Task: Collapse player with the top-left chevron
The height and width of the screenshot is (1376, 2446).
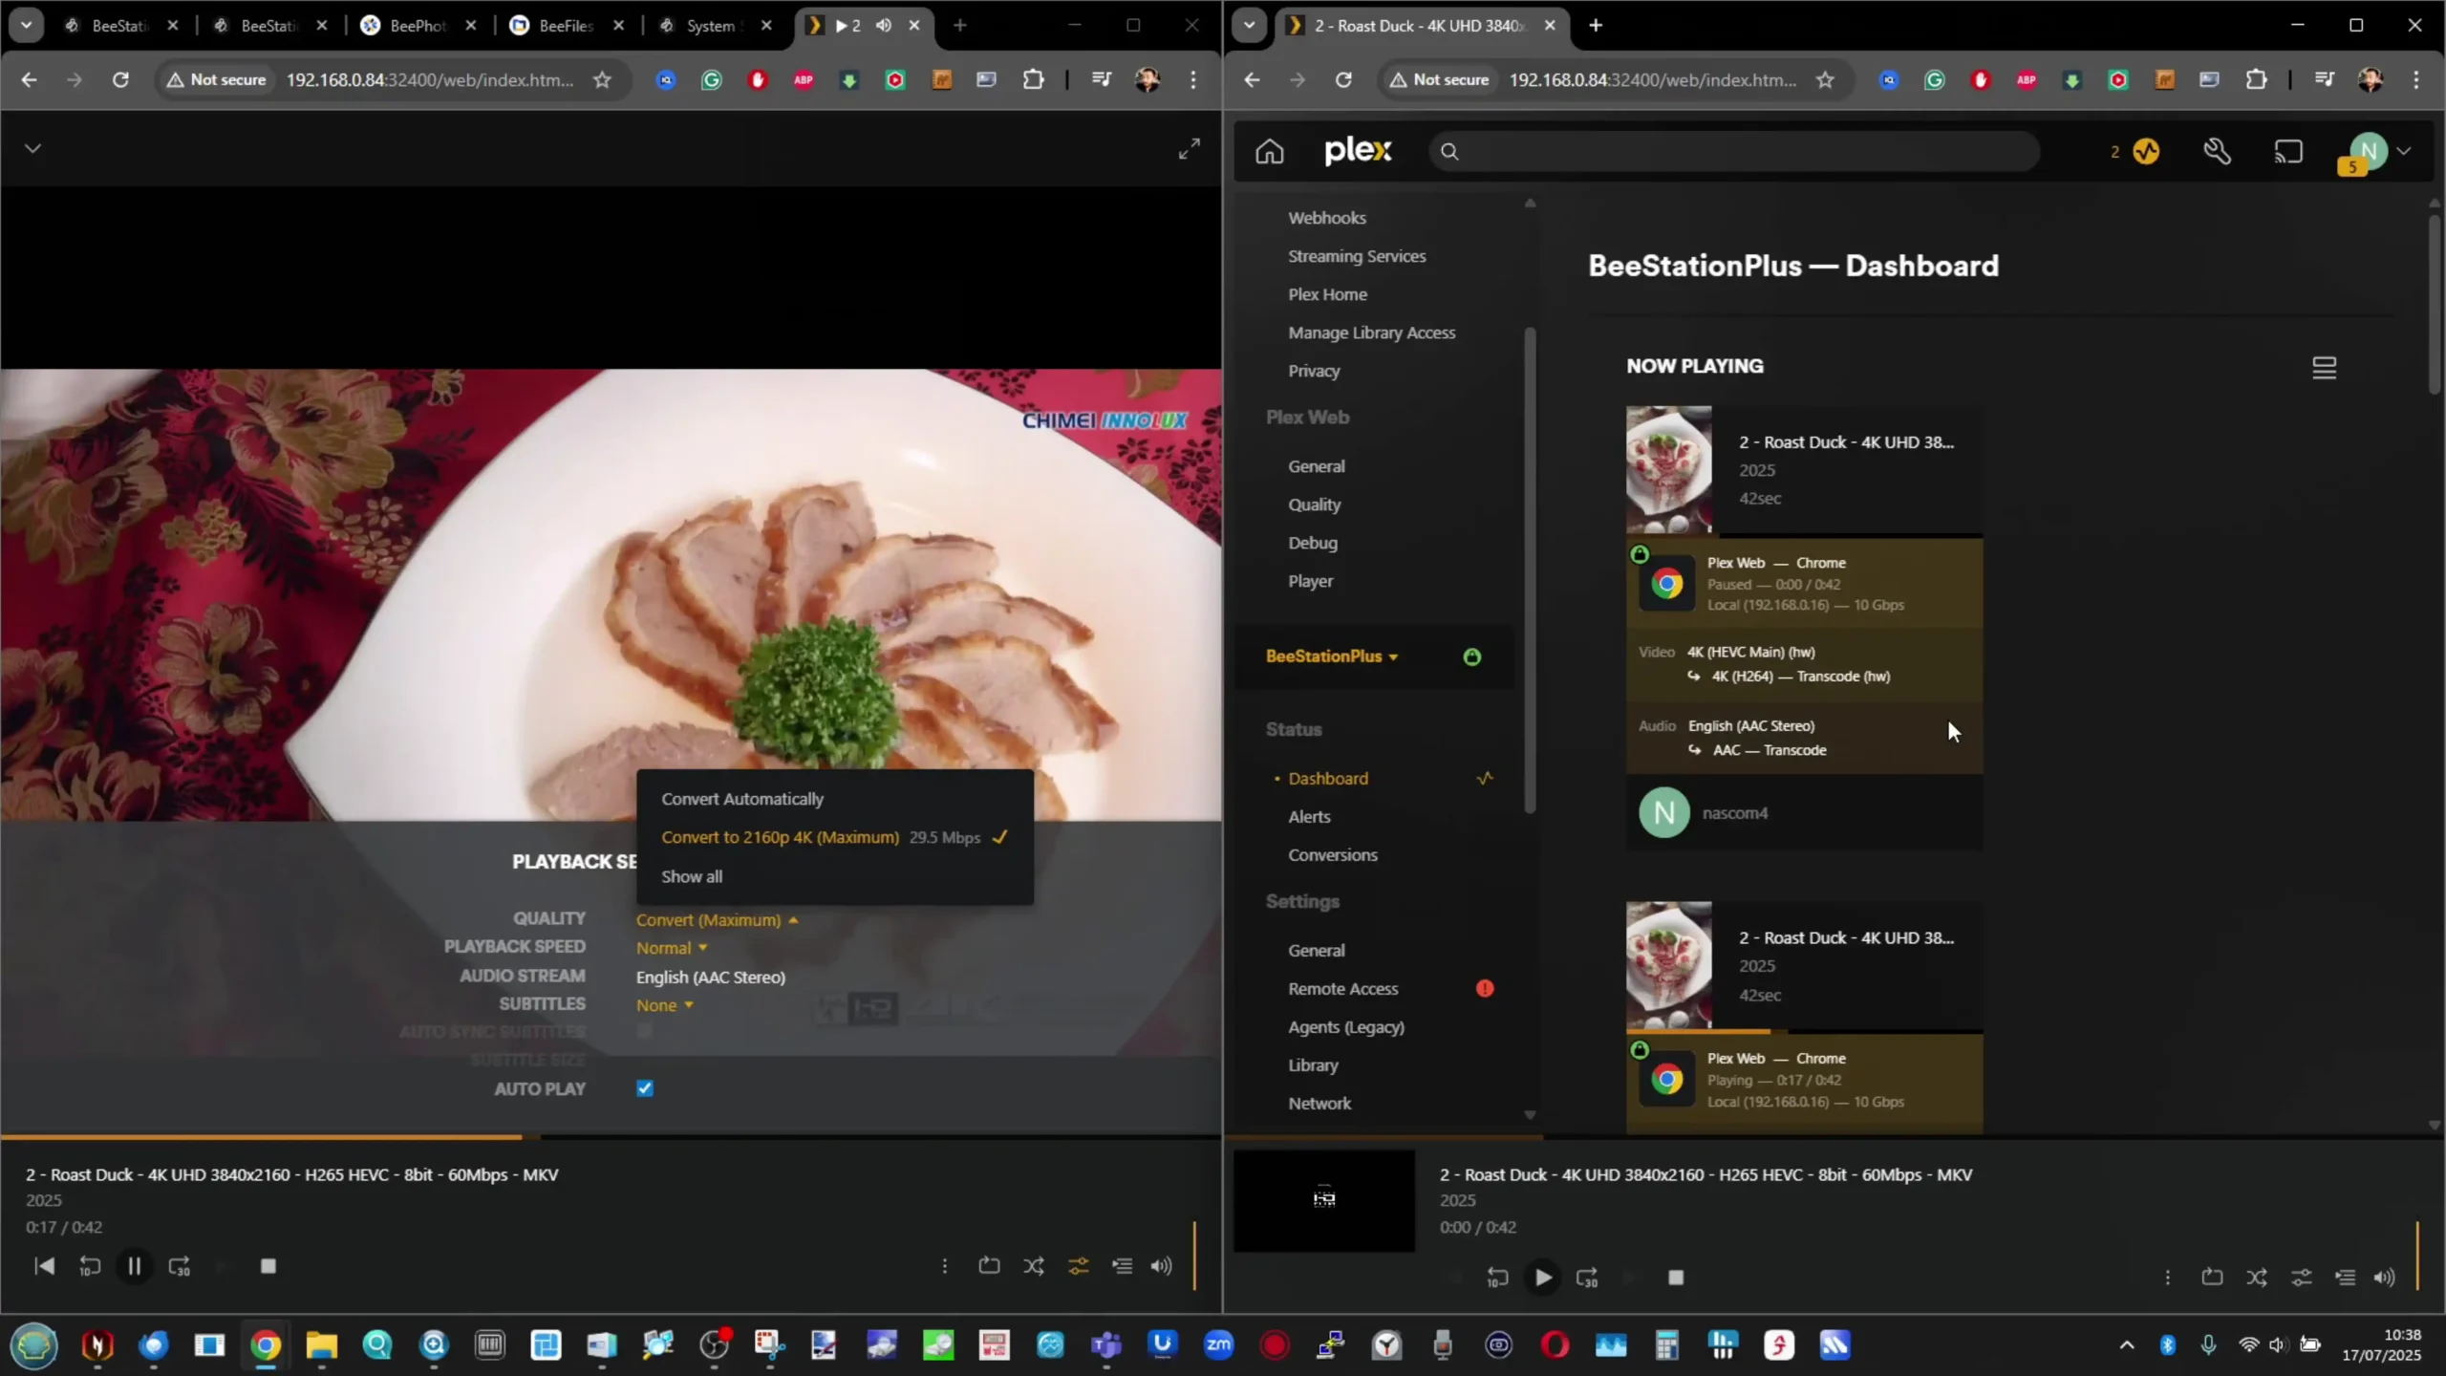Action: pyautogui.click(x=32, y=148)
